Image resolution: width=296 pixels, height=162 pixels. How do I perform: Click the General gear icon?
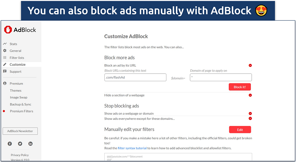5,51
